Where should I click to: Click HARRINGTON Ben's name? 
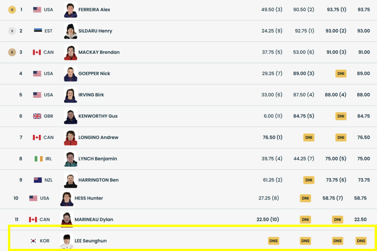[98, 180]
